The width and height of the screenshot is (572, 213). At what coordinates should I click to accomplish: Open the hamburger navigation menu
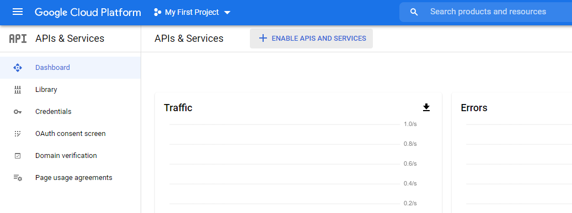pos(18,12)
